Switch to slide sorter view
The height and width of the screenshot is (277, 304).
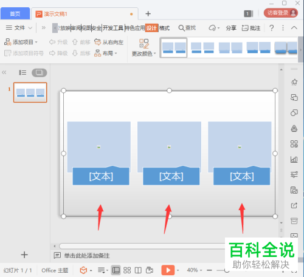127,270
